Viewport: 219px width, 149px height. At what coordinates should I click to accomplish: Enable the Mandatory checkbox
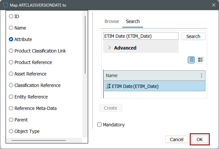(x=100, y=125)
